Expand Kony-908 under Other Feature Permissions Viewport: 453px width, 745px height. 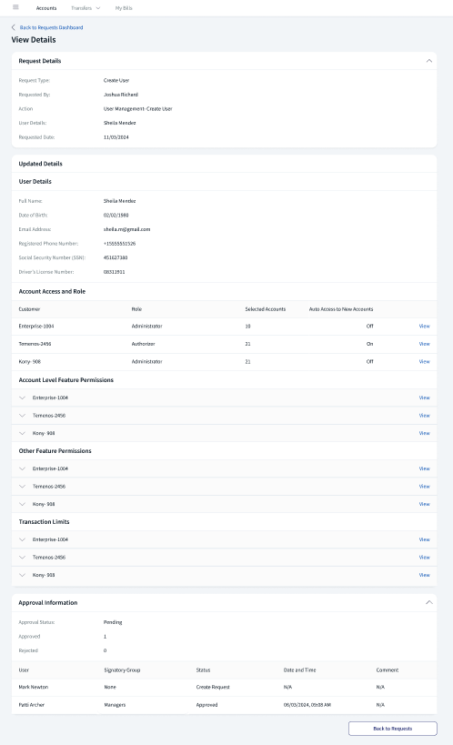point(22,504)
